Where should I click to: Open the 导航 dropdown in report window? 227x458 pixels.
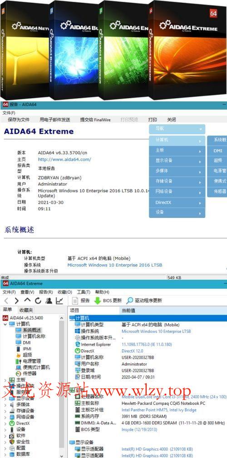pos(177,129)
